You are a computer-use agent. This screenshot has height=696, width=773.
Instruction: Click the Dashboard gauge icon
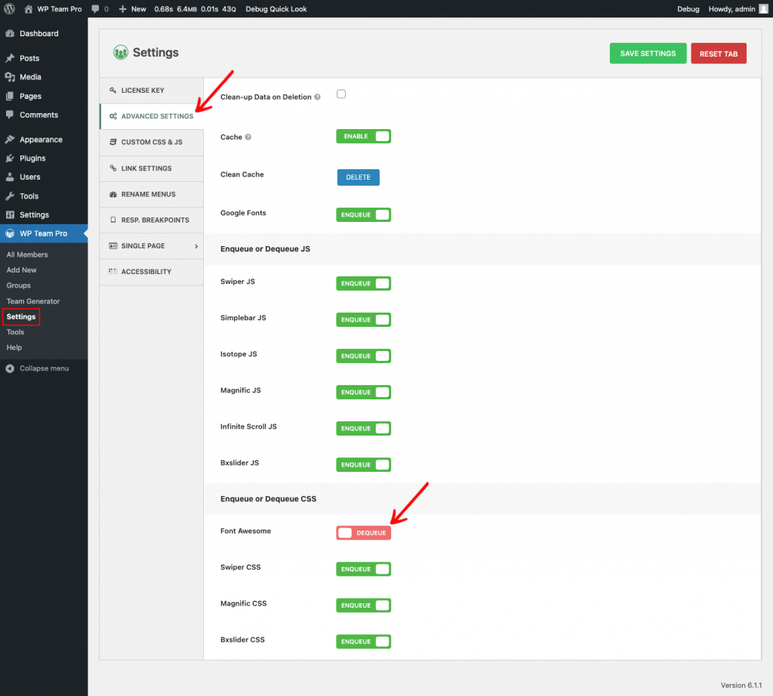pyautogui.click(x=10, y=33)
